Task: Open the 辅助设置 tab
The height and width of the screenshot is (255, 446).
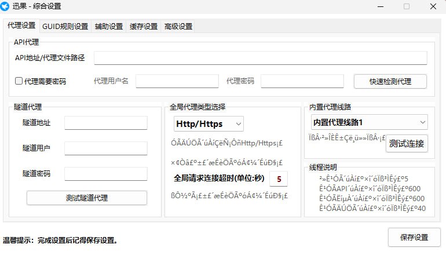Action: [109, 27]
